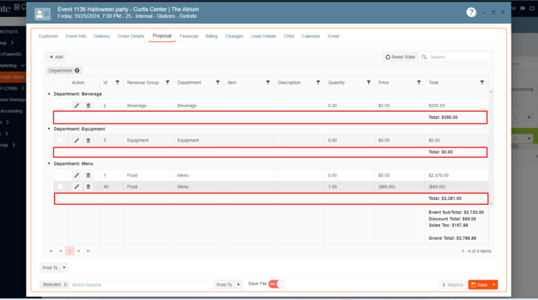The image size is (538, 300).
Task: Edit Menu row id 40 with pencil
Action: coord(77,187)
